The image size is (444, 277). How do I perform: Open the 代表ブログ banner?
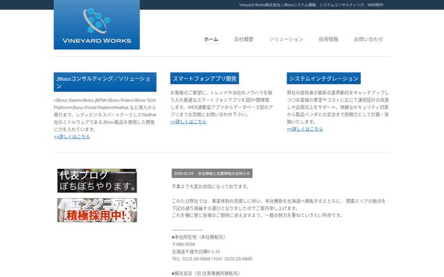[97, 181]
